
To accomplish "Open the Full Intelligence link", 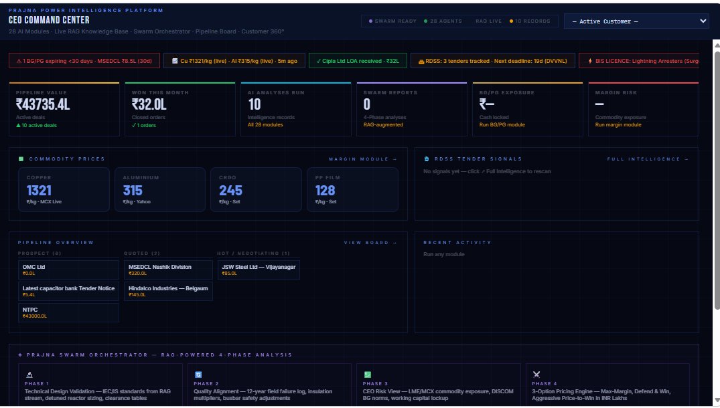I will (x=648, y=159).
